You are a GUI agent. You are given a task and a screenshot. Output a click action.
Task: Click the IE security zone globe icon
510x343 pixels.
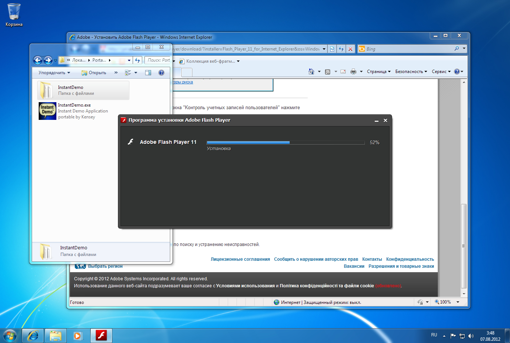click(276, 302)
